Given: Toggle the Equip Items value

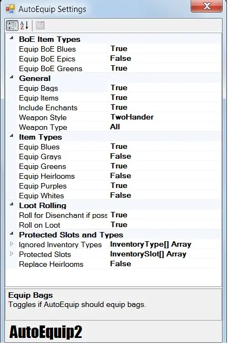Looking at the screenshot, I should (119, 97).
